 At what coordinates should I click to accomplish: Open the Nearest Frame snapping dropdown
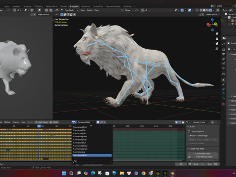[x=201, y=122]
